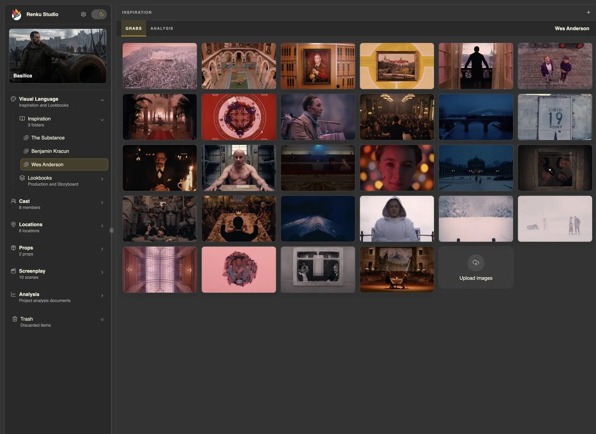Click the Benjamin Kracun folder icon
This screenshot has height=434, width=596.
26,151
